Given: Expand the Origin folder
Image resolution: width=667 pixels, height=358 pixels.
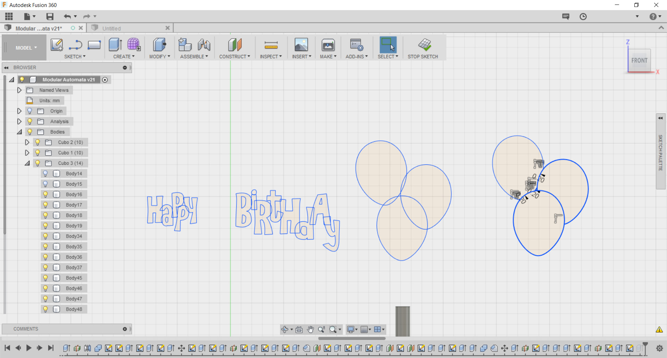Looking at the screenshot, I should (19, 111).
